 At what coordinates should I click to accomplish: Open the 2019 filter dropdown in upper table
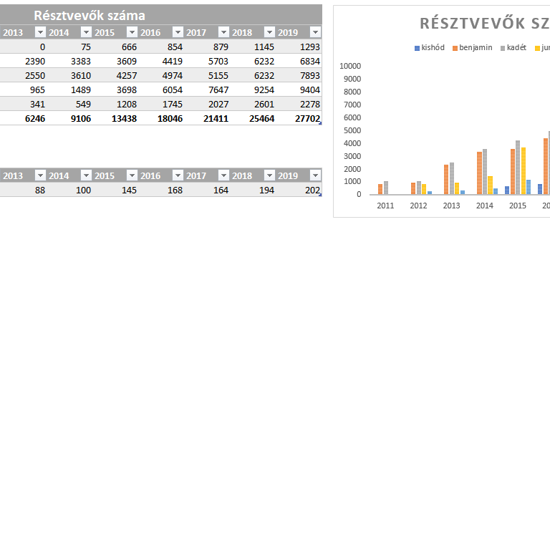tap(315, 32)
